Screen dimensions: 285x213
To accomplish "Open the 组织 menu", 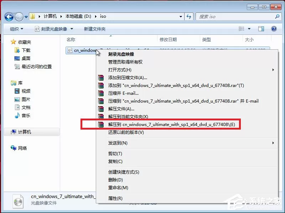I will pos(16,29).
